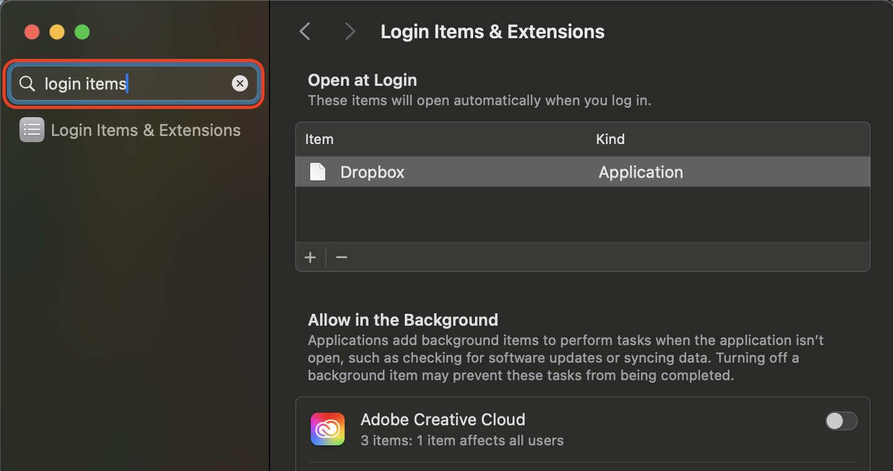The height and width of the screenshot is (471, 893).
Task: Enable the Adobe Creative Cloud background toggle
Action: point(842,421)
